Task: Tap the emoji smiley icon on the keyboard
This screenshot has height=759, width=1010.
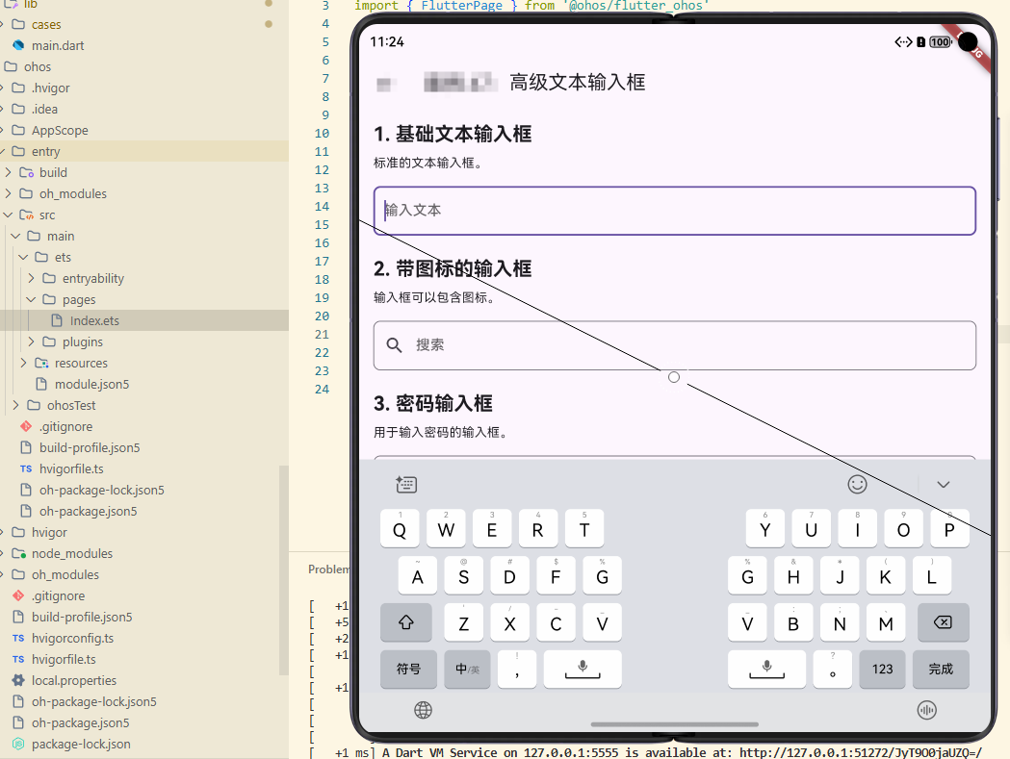Action: 857,484
